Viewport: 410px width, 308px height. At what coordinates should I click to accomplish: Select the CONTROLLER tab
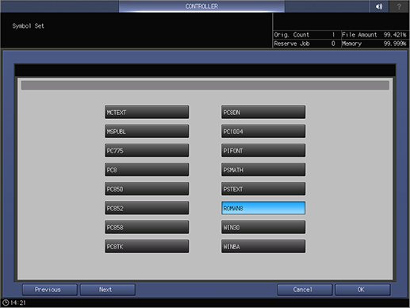[x=201, y=6]
